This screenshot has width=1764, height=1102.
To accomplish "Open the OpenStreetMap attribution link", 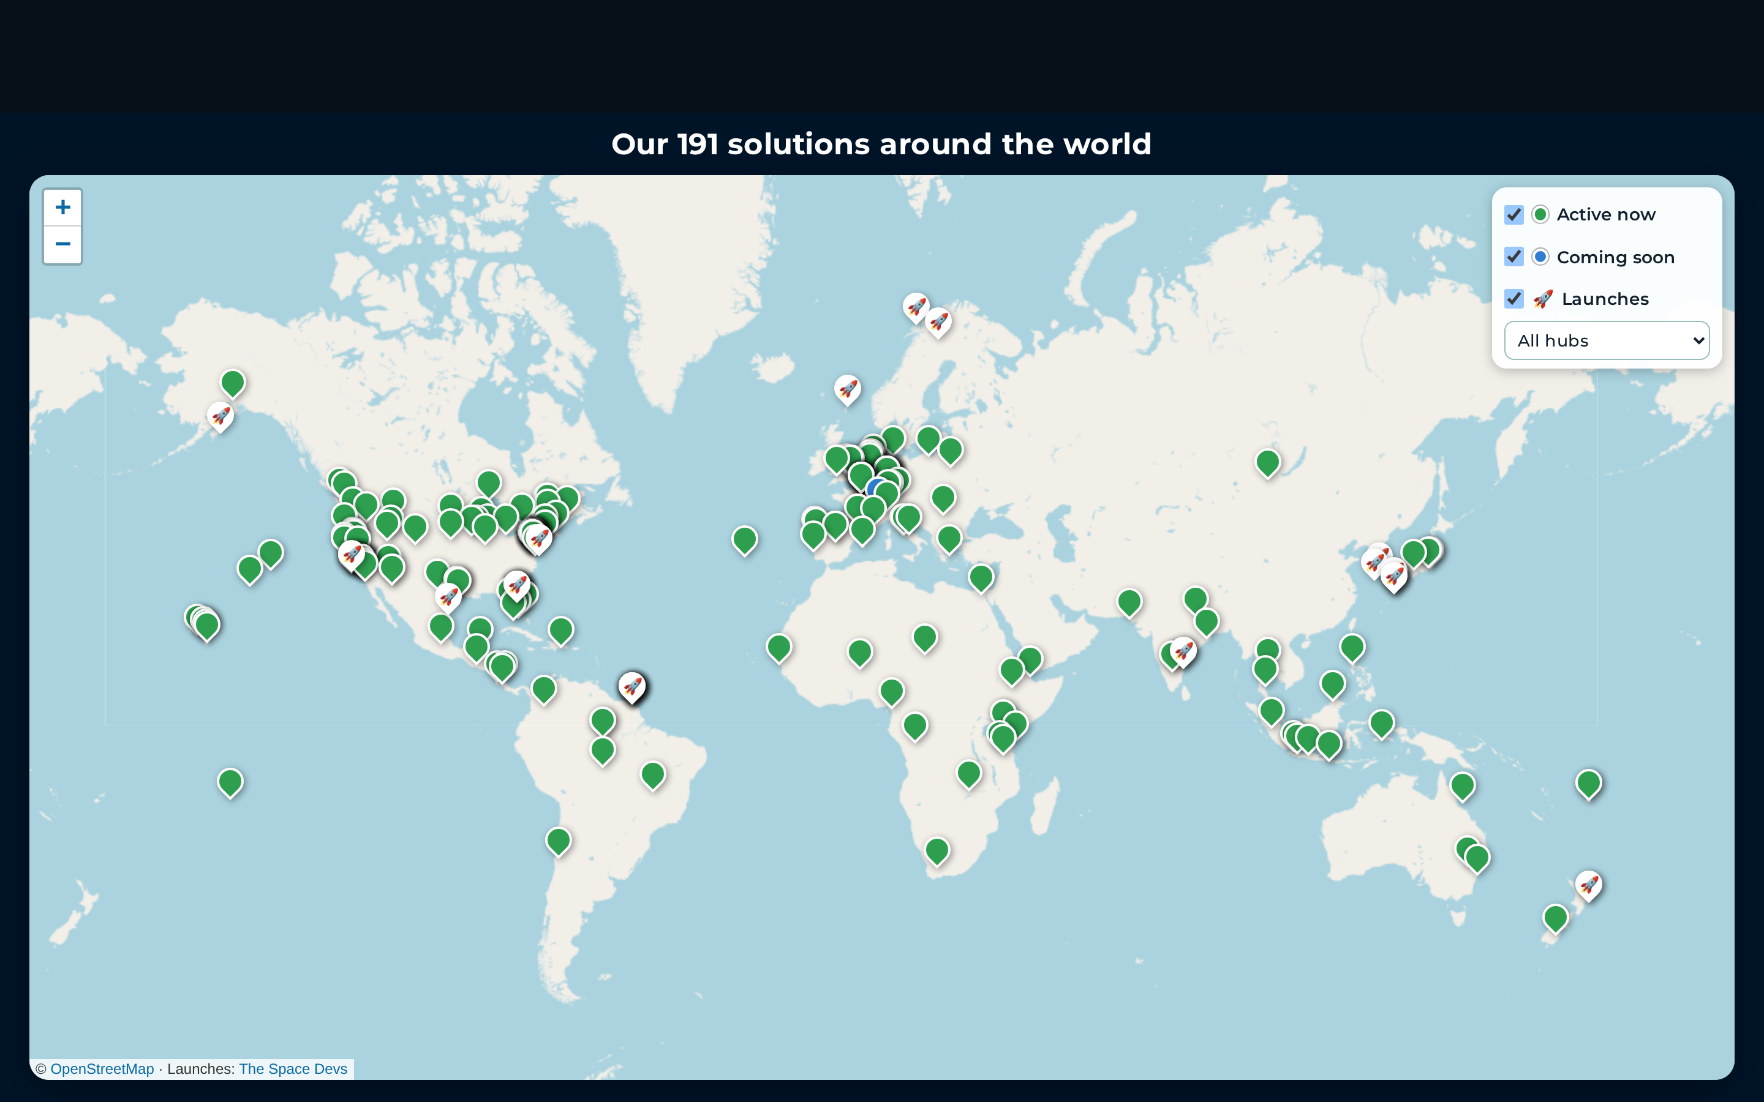I will point(102,1068).
